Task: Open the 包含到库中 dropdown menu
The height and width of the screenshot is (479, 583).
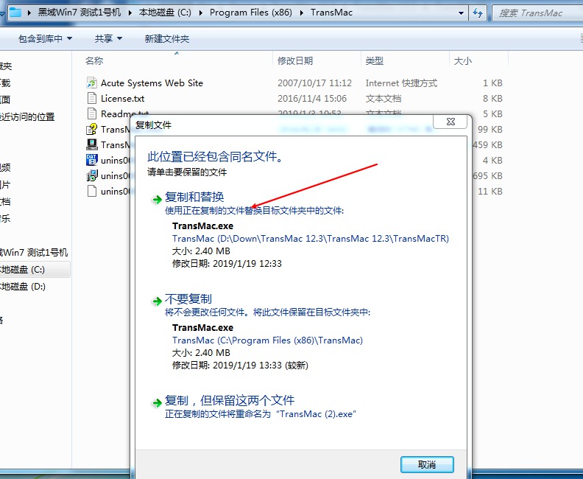Action: tap(45, 38)
